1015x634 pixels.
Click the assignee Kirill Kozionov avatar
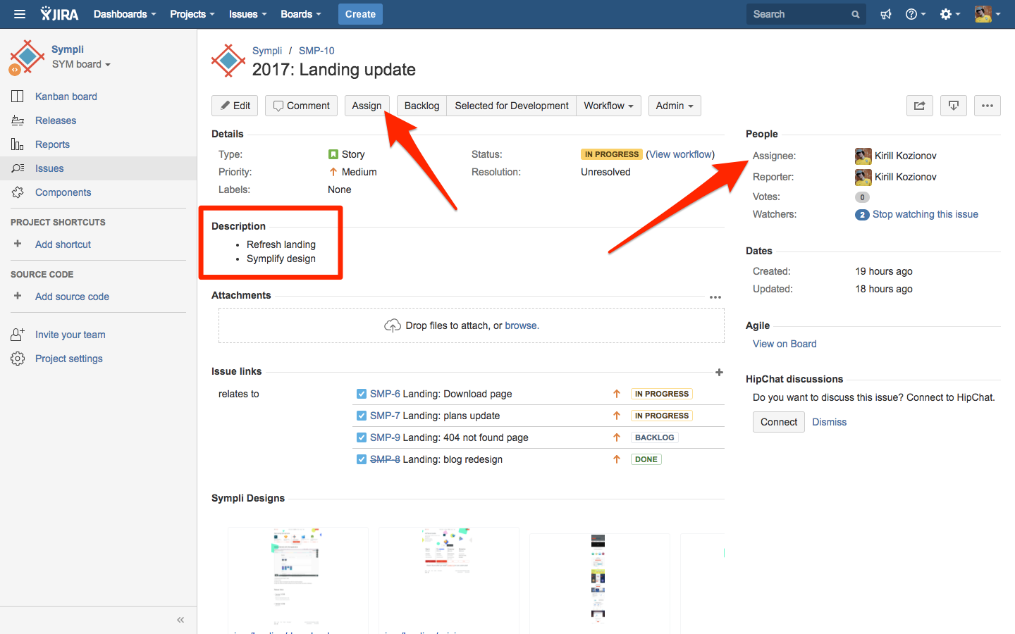(863, 156)
